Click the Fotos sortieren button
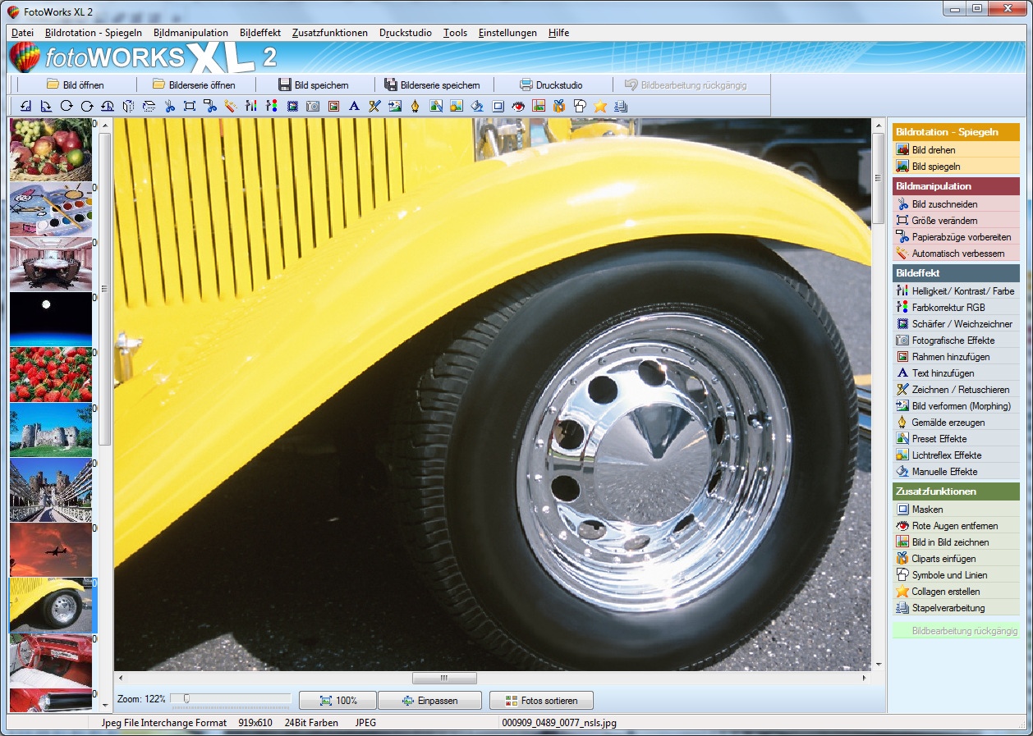 pyautogui.click(x=542, y=700)
